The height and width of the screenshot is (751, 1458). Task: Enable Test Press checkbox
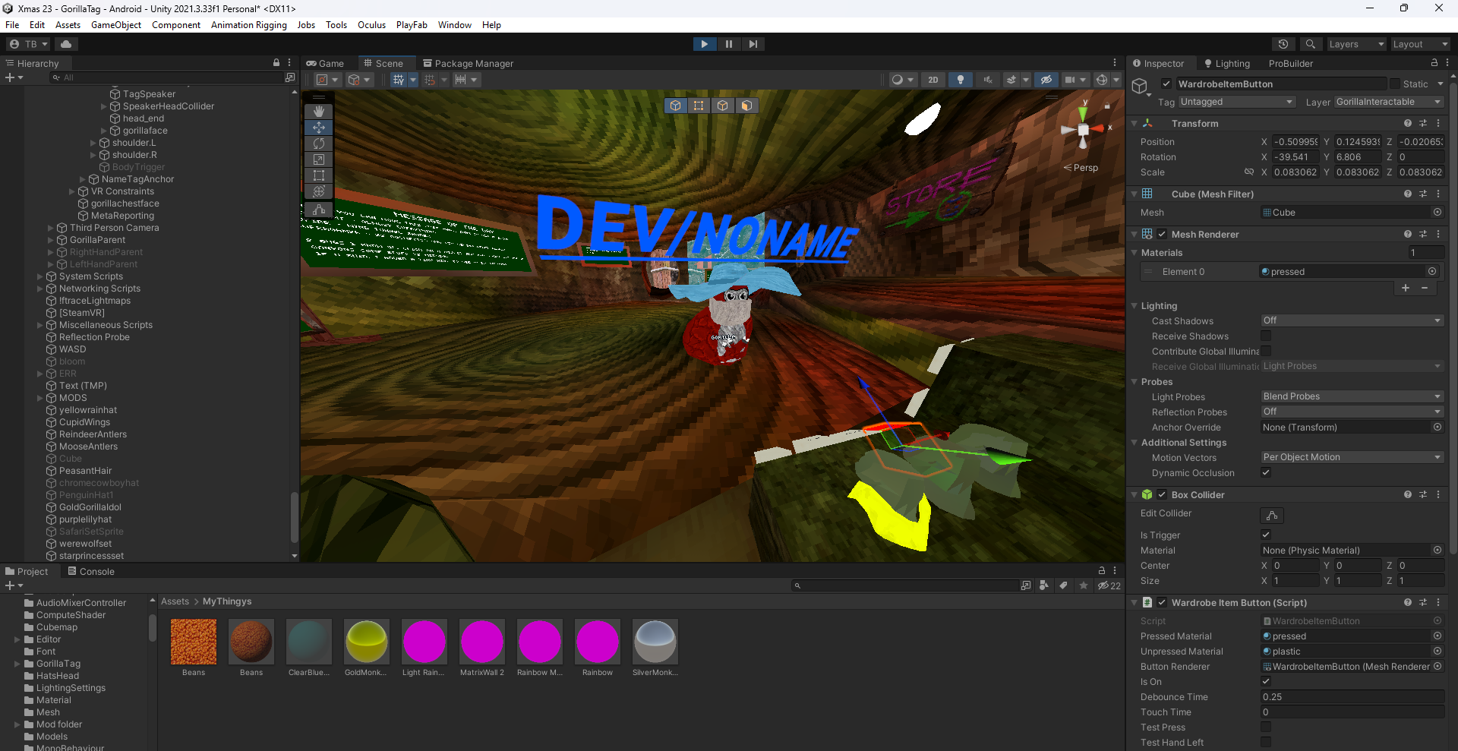(x=1266, y=727)
